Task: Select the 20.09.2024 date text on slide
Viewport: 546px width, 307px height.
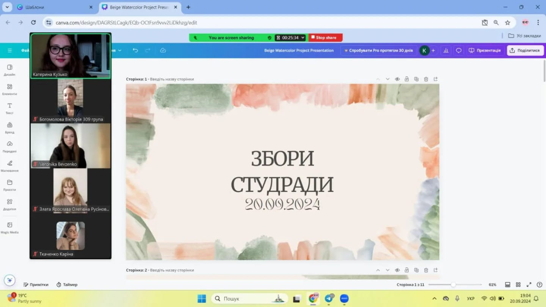Action: tap(282, 204)
